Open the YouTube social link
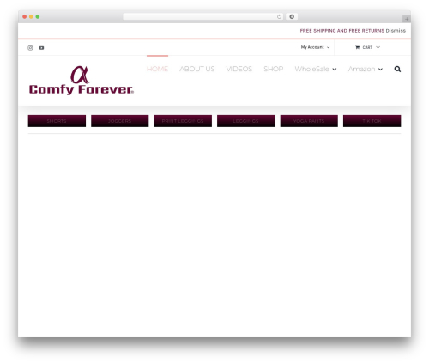 pyautogui.click(x=41, y=48)
